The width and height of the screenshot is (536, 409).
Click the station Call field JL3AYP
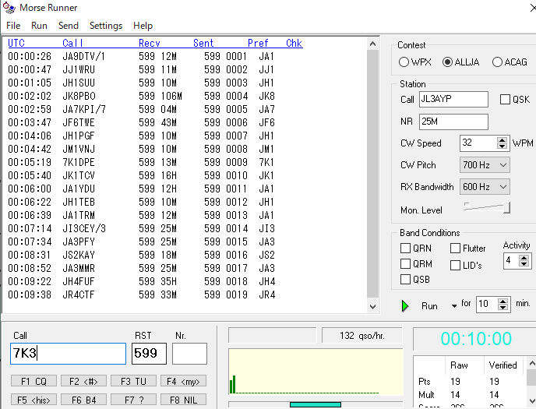pyautogui.click(x=453, y=100)
